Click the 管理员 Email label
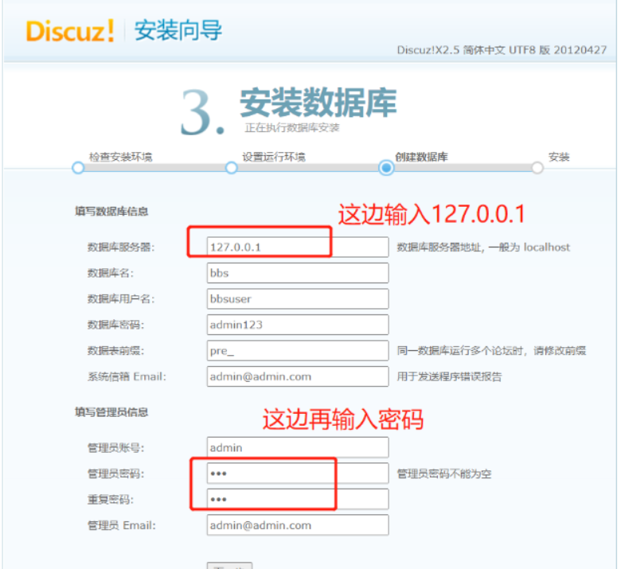Image resolution: width=621 pixels, height=569 pixels. [122, 525]
